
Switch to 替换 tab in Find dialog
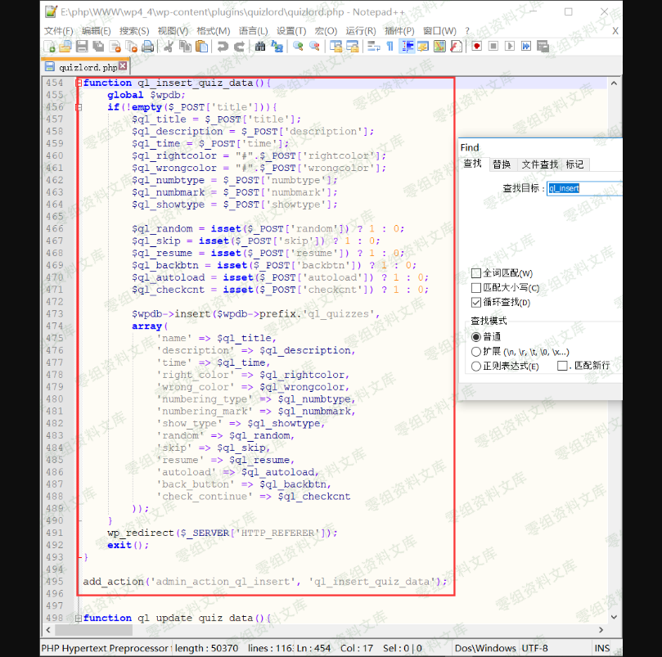(502, 164)
